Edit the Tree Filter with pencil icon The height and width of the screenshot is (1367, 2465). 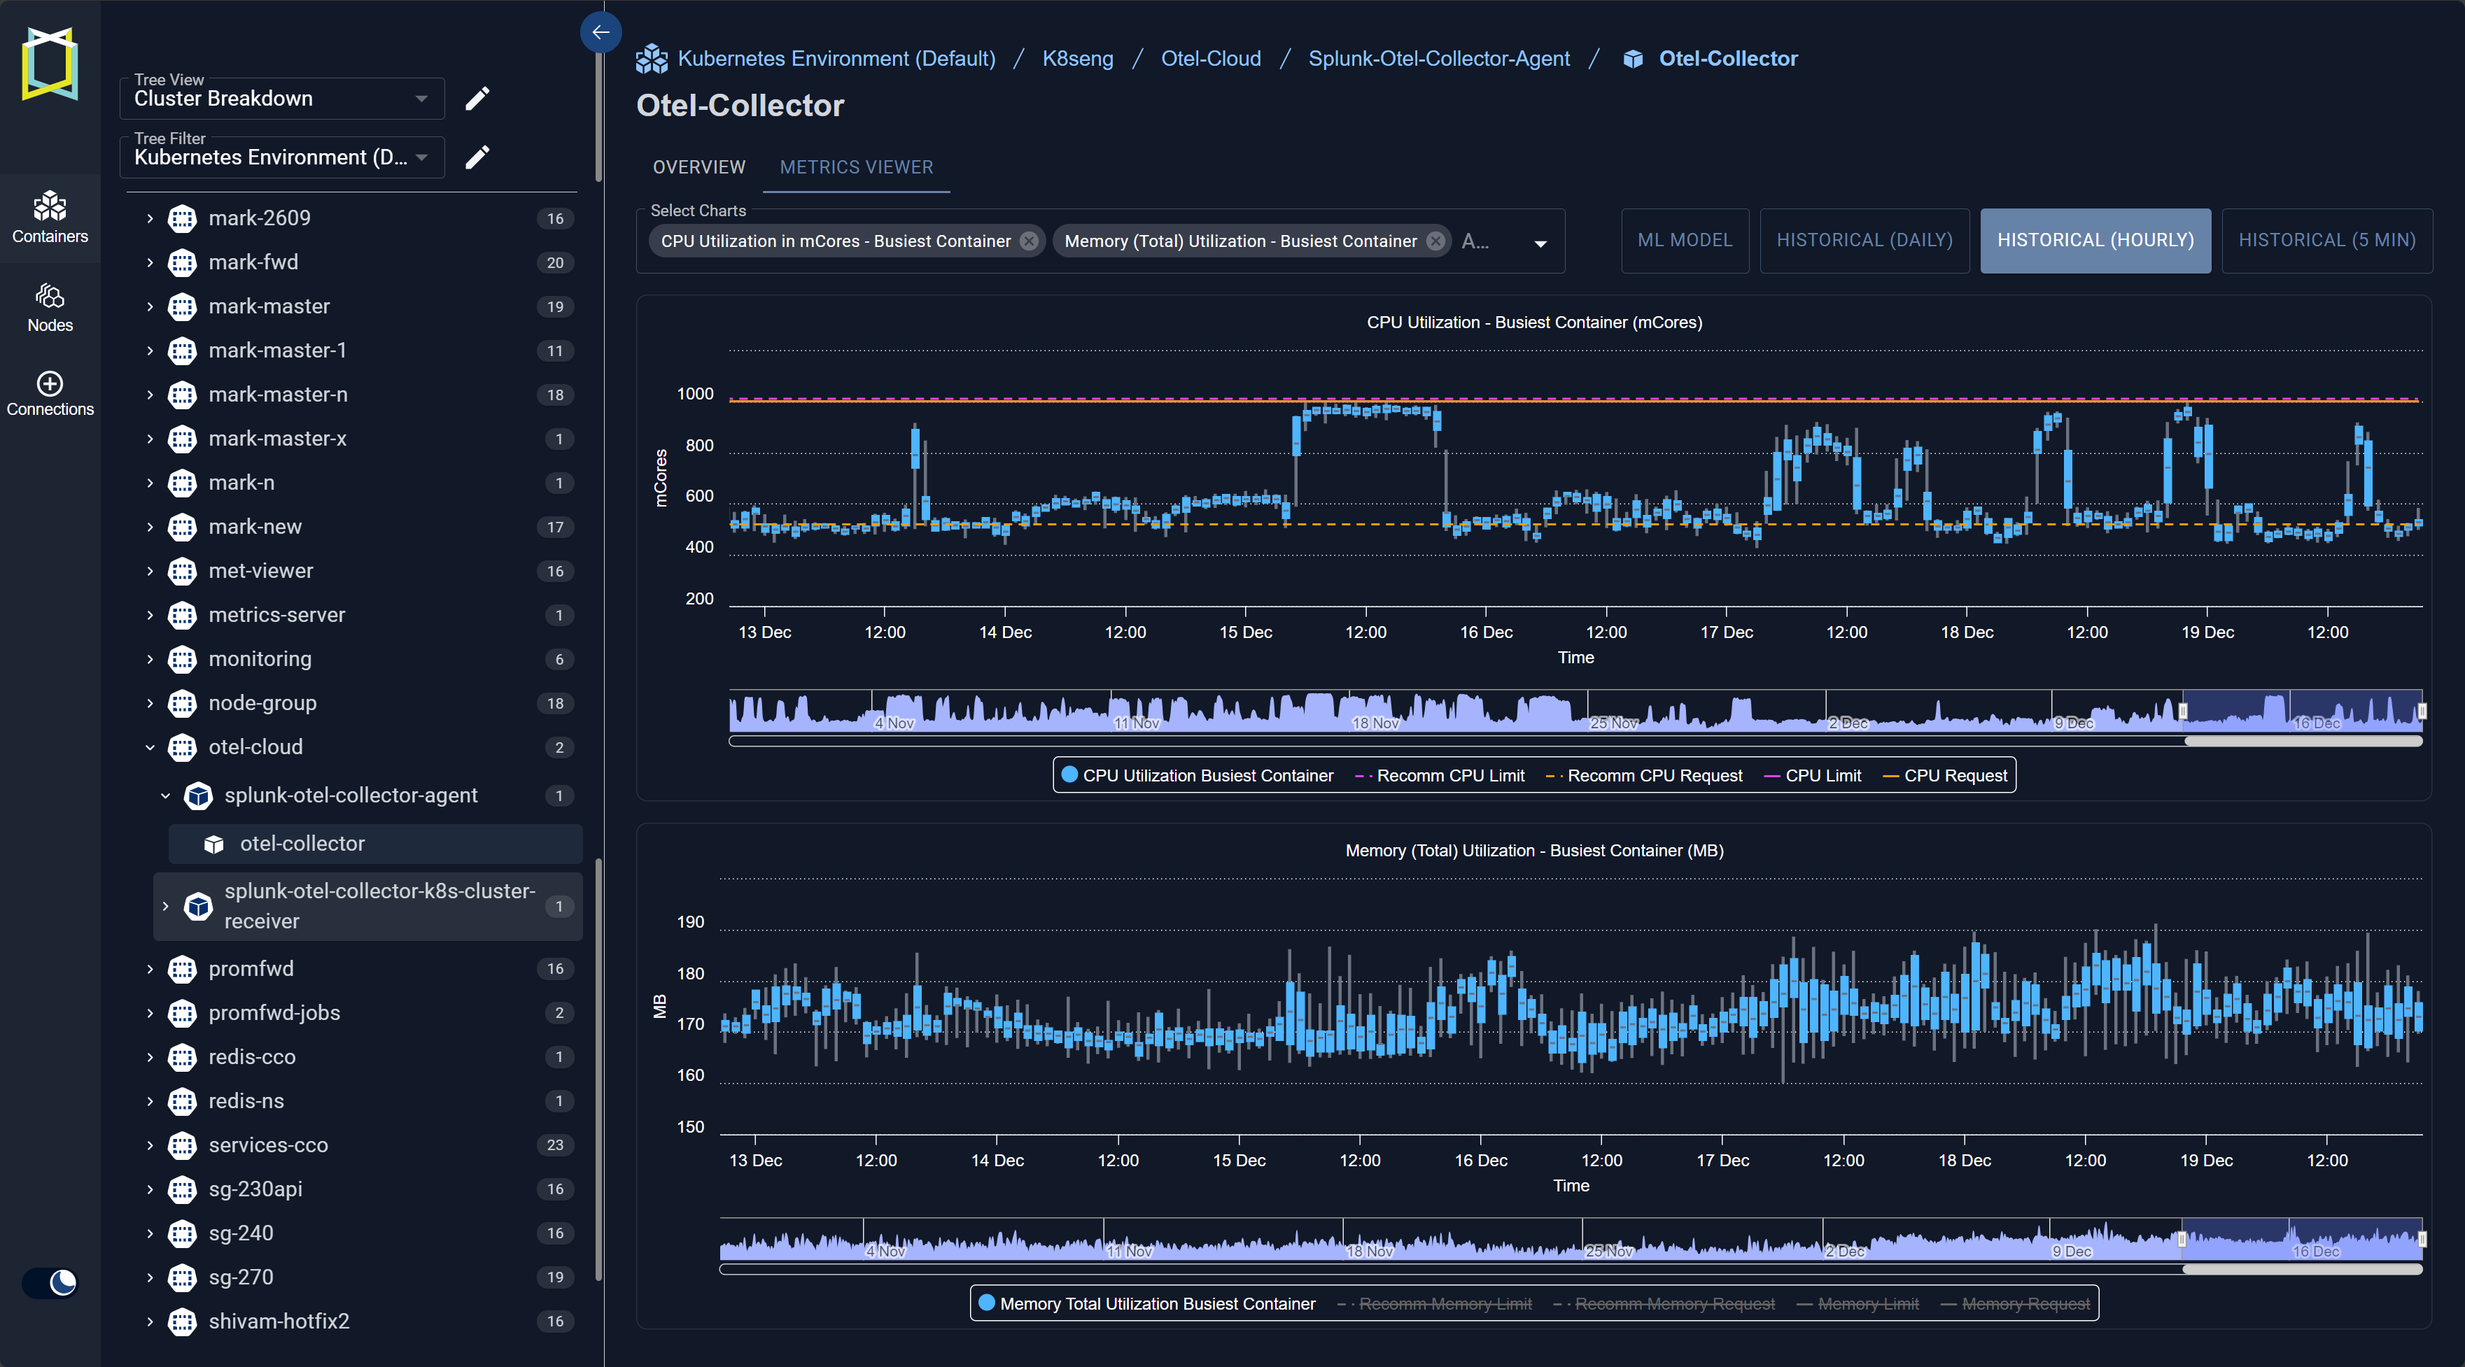[x=477, y=157]
